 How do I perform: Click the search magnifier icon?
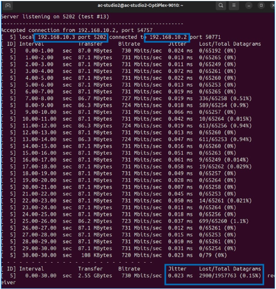tap(221, 5)
